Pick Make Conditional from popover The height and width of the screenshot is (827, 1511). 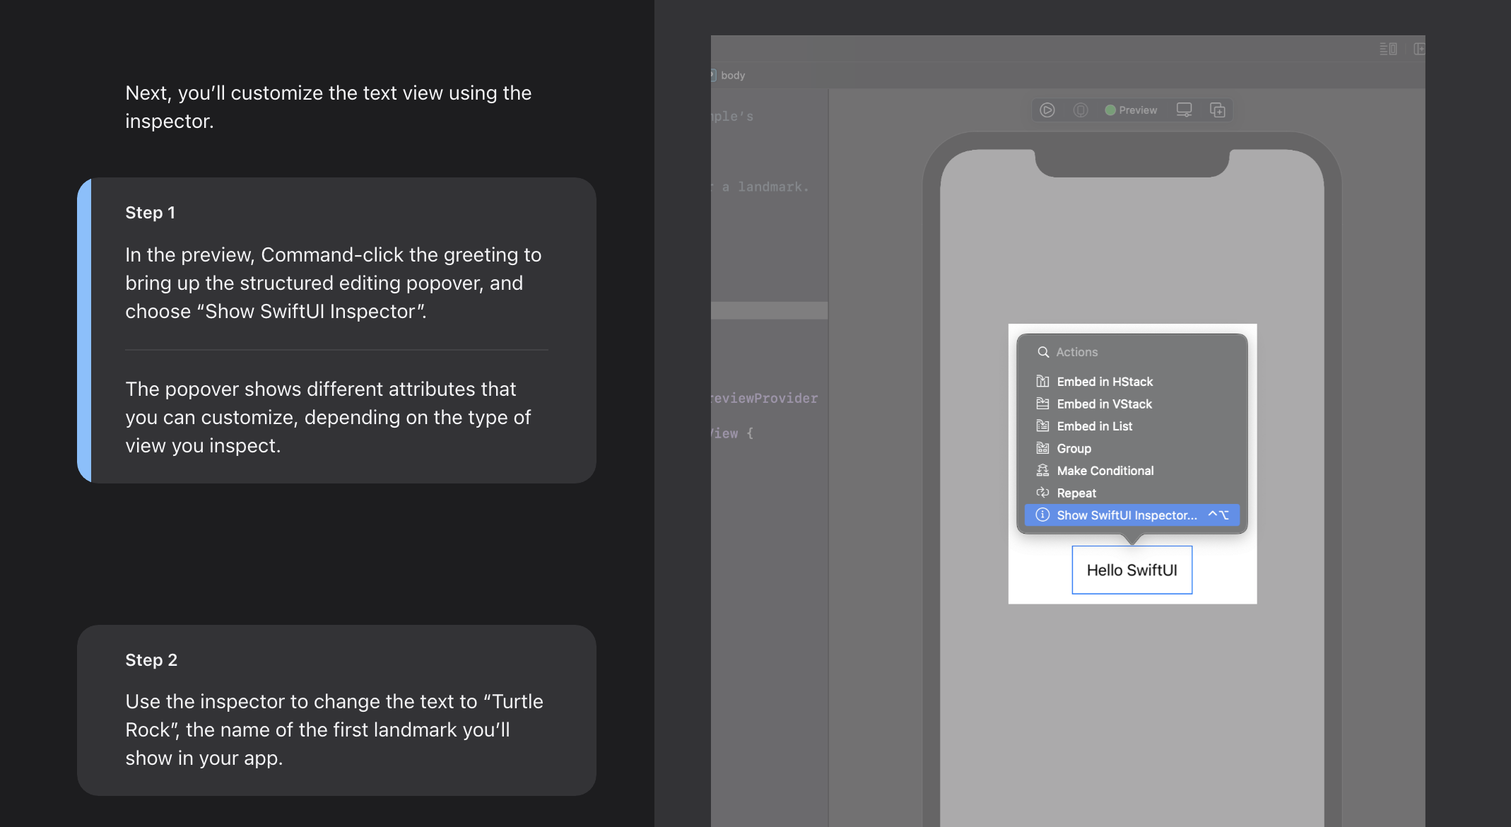[x=1105, y=471]
